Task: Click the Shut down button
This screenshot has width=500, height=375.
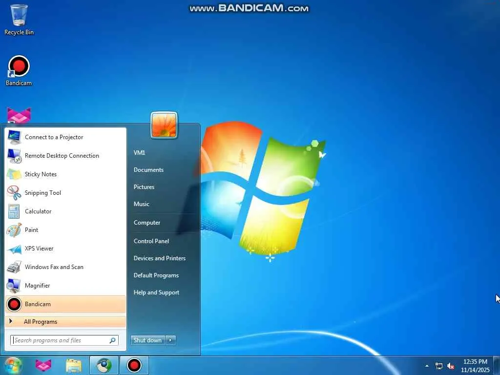Action: tap(148, 340)
